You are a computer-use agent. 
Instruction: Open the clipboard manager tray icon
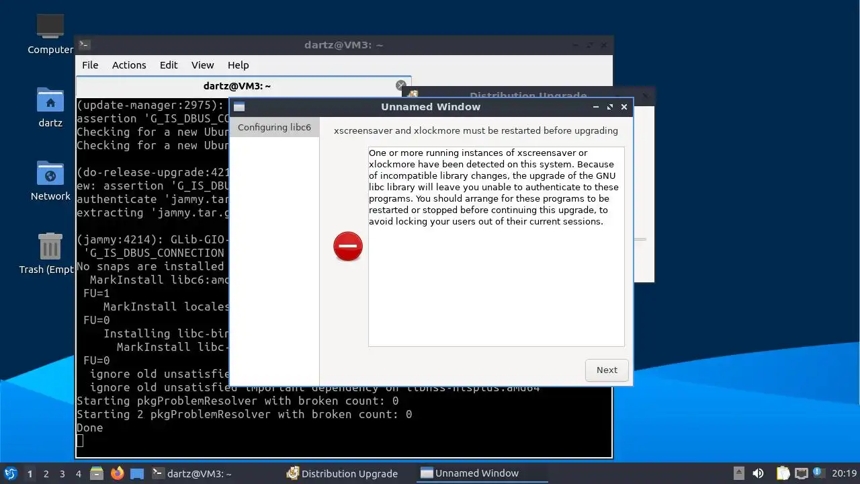tap(783, 473)
